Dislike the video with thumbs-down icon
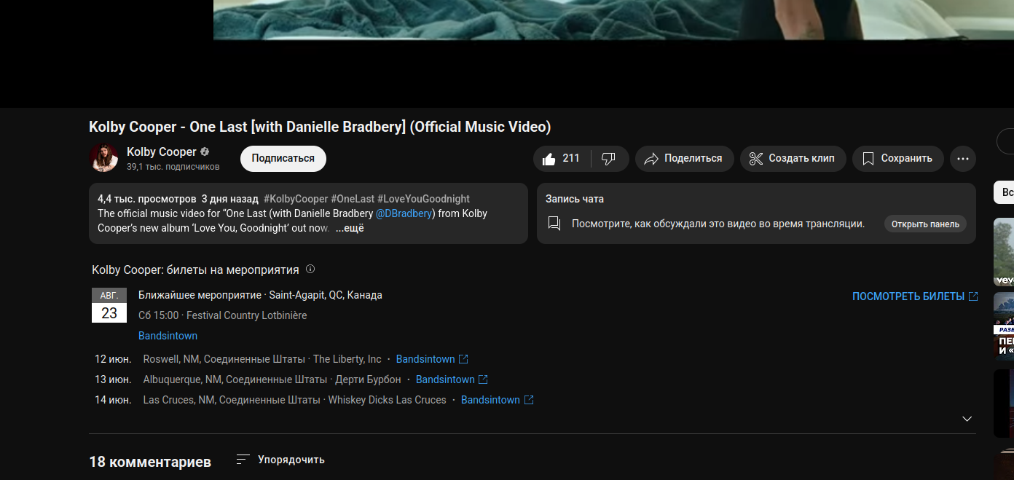Image resolution: width=1014 pixels, height=480 pixels. pos(609,159)
